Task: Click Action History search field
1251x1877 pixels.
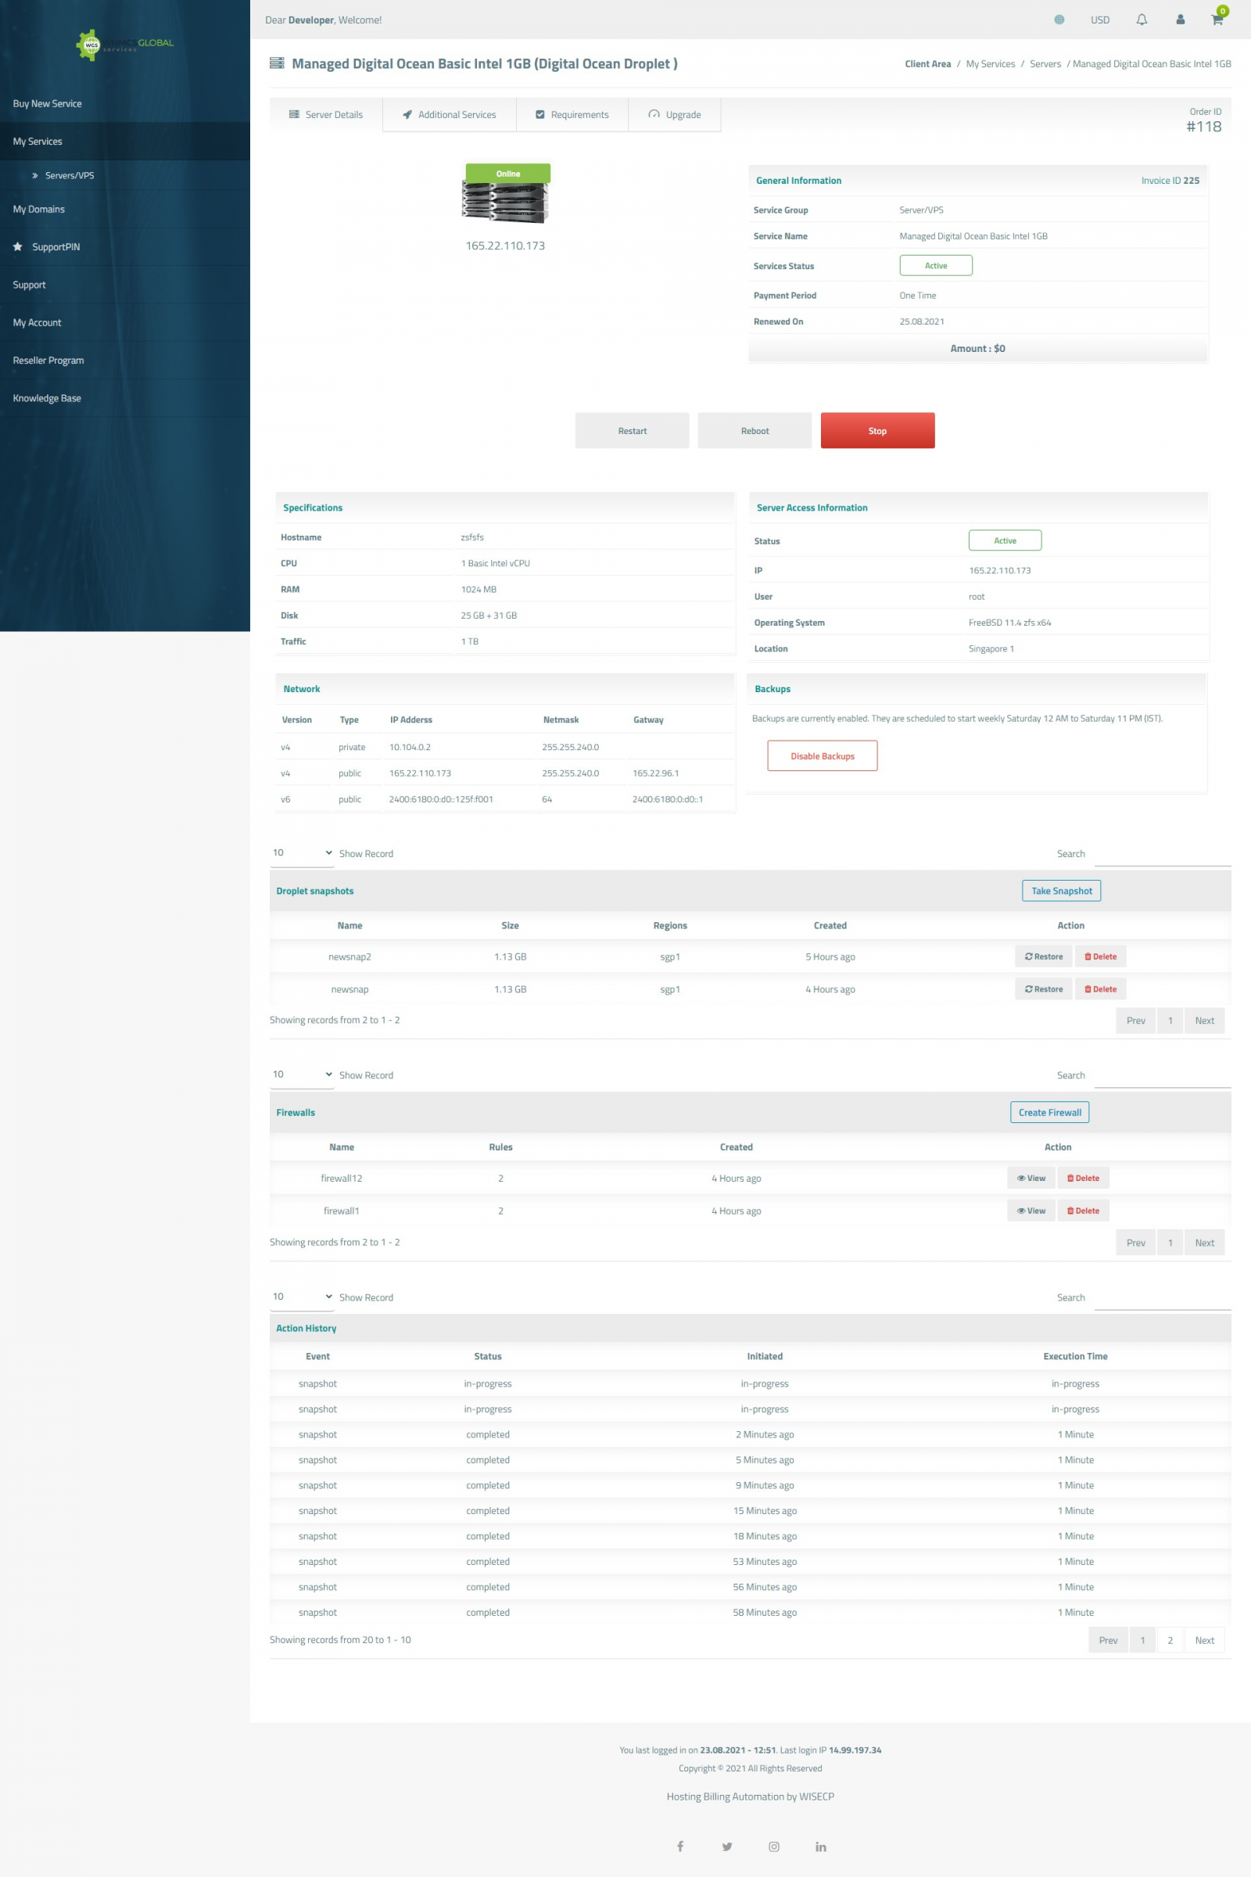Action: [x=1163, y=1297]
